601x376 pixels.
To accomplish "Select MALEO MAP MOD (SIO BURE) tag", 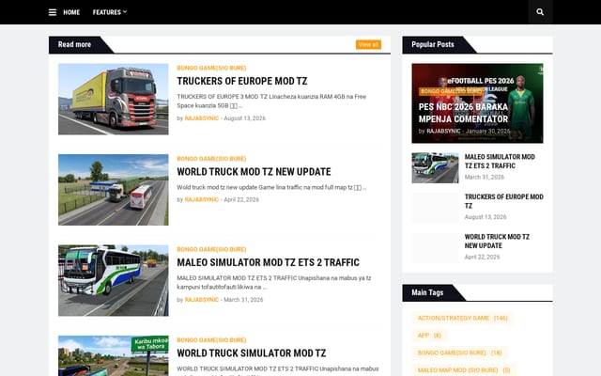I will point(464,369).
